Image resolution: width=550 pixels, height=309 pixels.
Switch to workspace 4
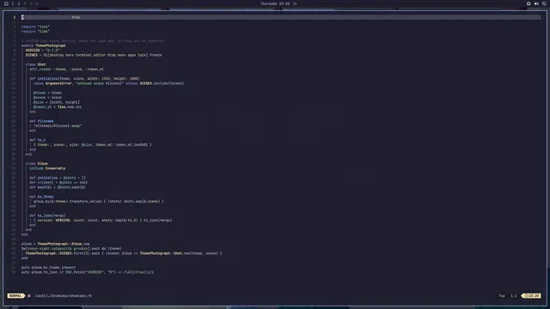[x=31, y=3]
